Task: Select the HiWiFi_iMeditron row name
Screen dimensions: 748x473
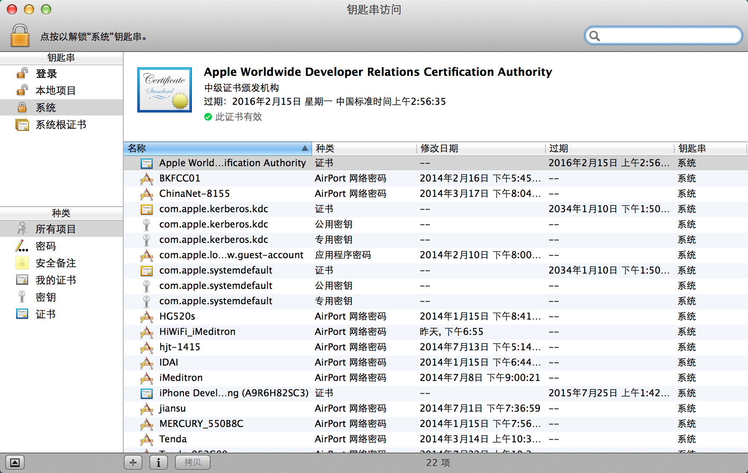Action: [x=197, y=332]
